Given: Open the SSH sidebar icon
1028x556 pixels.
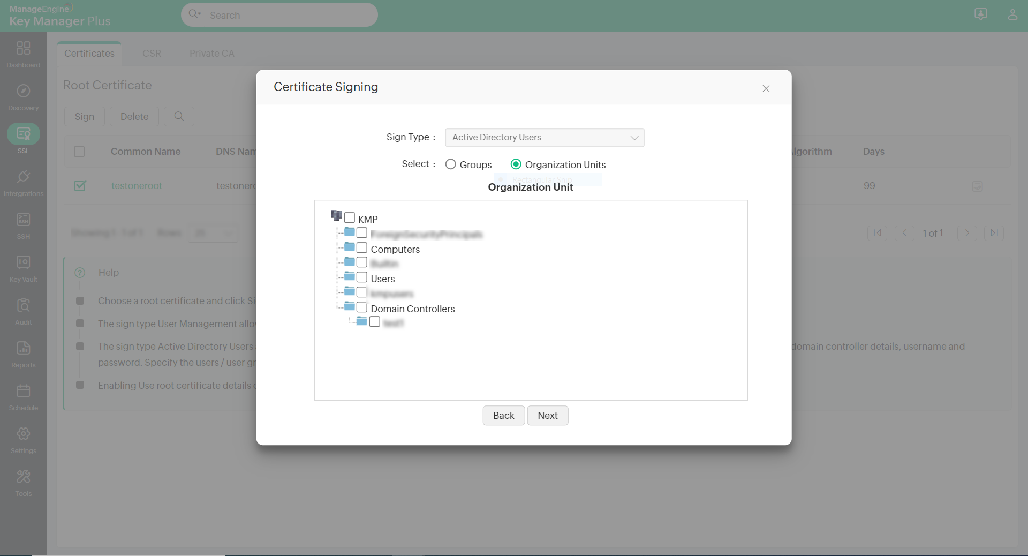Looking at the screenshot, I should 24,220.
